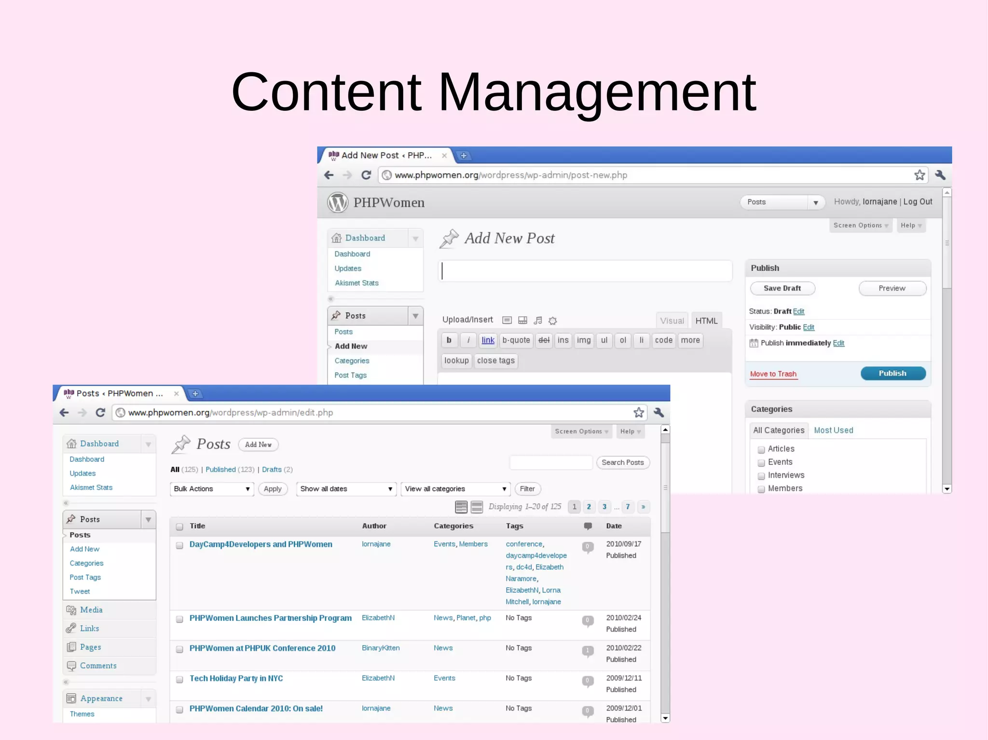Click Search Posts button
988x740 pixels.
623,463
